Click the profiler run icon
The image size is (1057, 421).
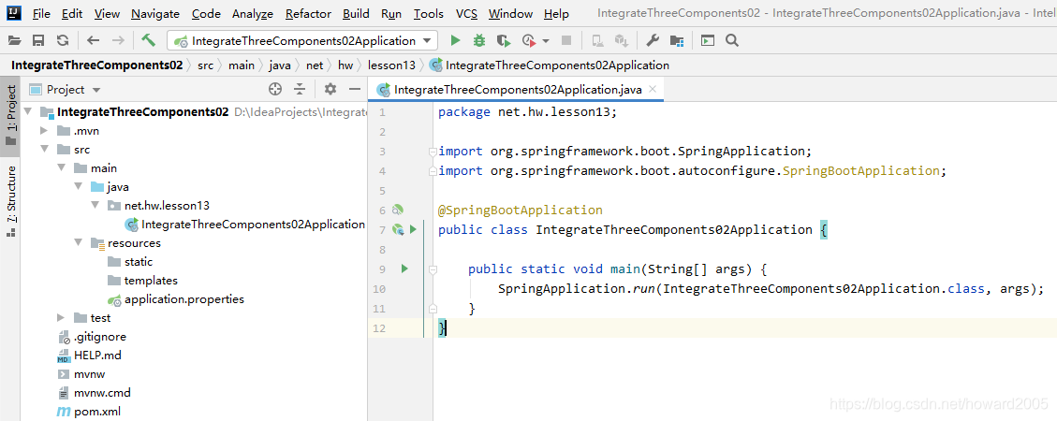coord(529,41)
